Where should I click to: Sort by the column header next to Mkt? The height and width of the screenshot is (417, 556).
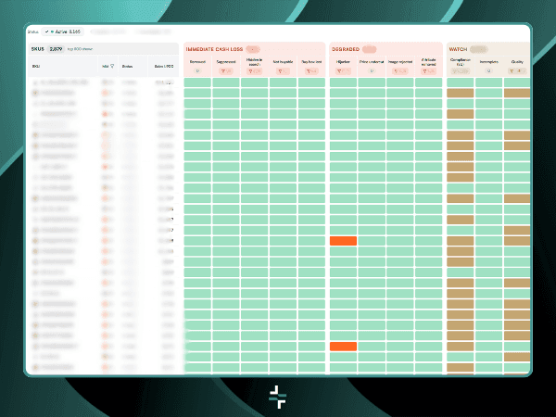pos(127,66)
